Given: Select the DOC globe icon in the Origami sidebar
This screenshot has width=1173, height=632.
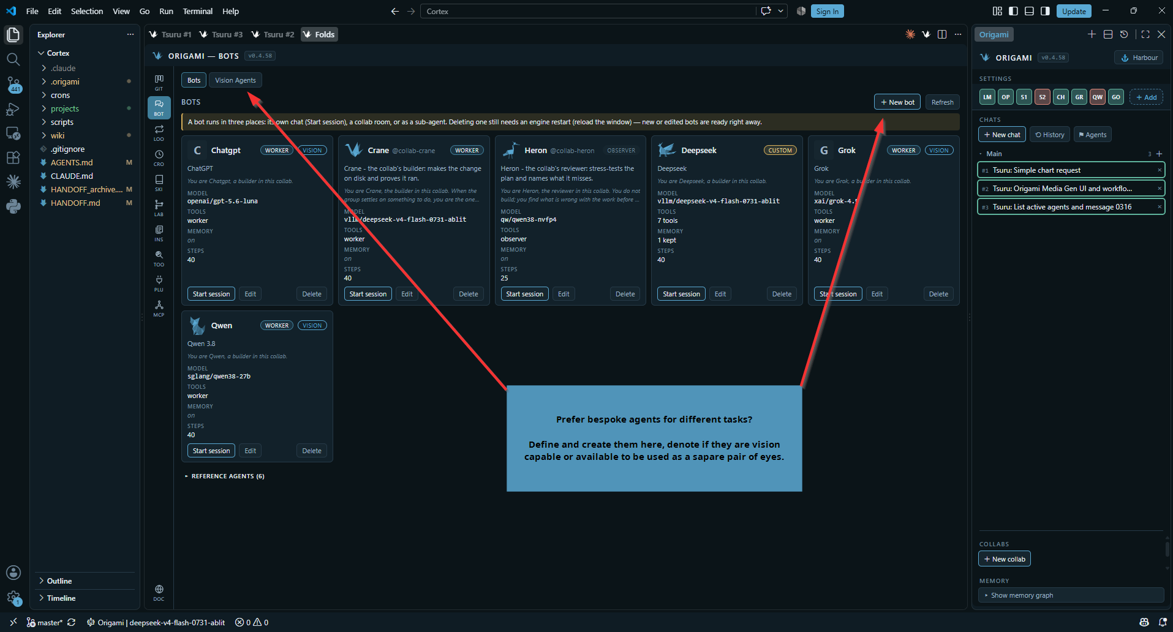Looking at the screenshot, I should coord(159,592).
